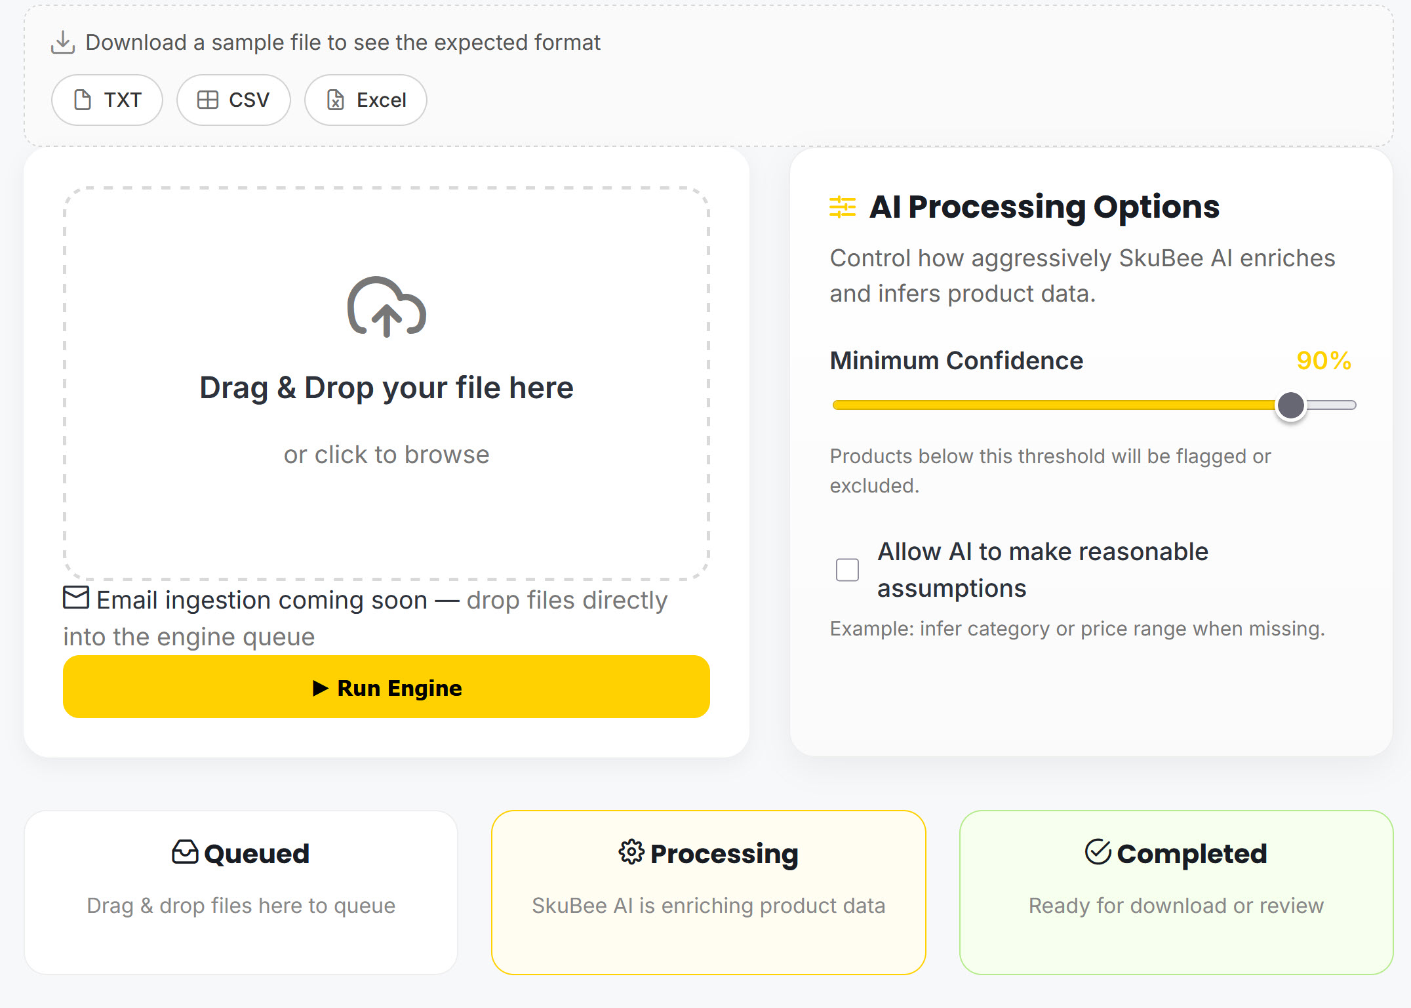Click the yellow sliders options icon
The image size is (1411, 1008).
[x=843, y=207]
